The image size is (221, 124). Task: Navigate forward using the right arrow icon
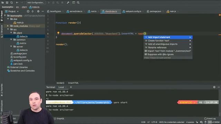click(x=21, y=2)
